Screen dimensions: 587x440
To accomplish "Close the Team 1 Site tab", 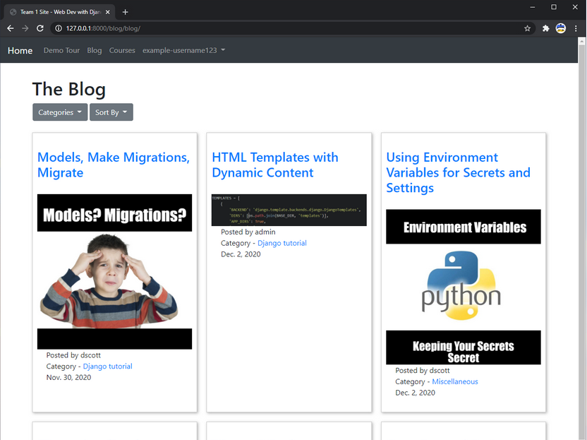I will (109, 12).
